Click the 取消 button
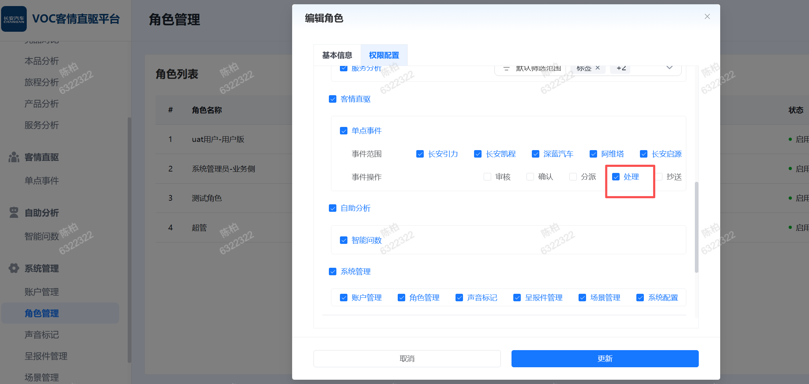This screenshot has width=809, height=384. [x=407, y=359]
